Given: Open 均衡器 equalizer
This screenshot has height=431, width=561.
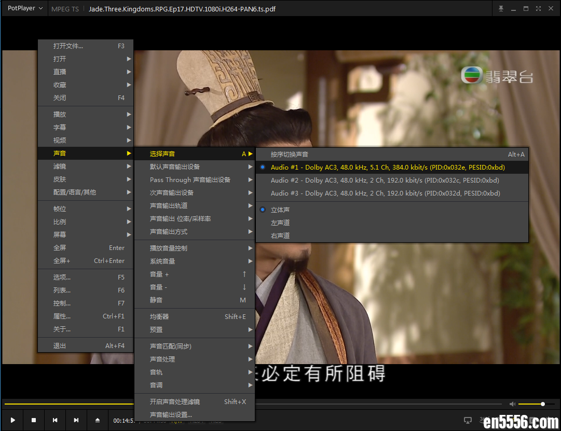Looking at the screenshot, I should (195, 316).
